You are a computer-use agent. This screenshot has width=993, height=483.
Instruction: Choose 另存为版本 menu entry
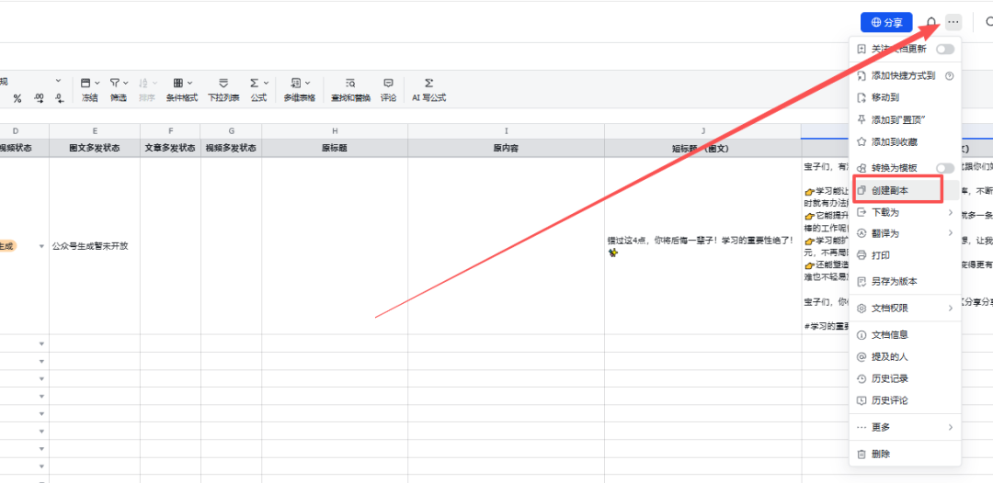(x=905, y=281)
